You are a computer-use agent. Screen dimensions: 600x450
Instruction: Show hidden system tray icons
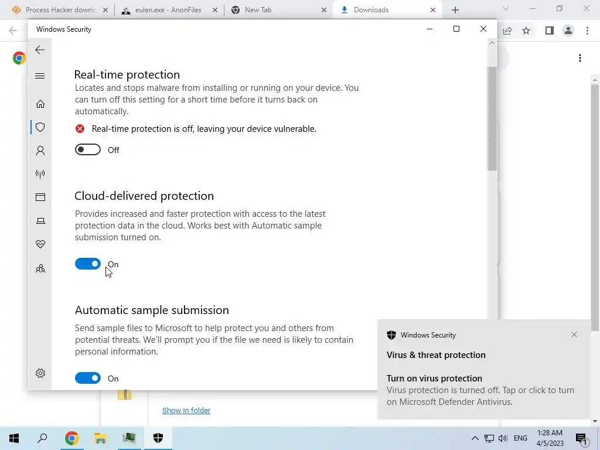pyautogui.click(x=475, y=438)
